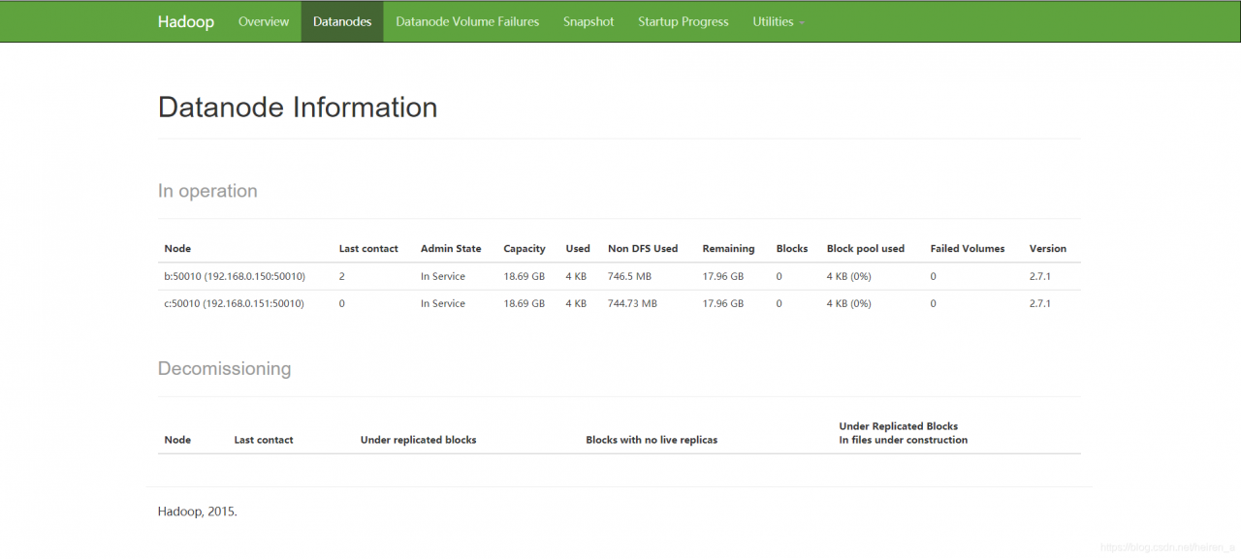This screenshot has width=1241, height=559.
Task: Click Remaining 17.96 GB in node c row
Action: pos(723,303)
